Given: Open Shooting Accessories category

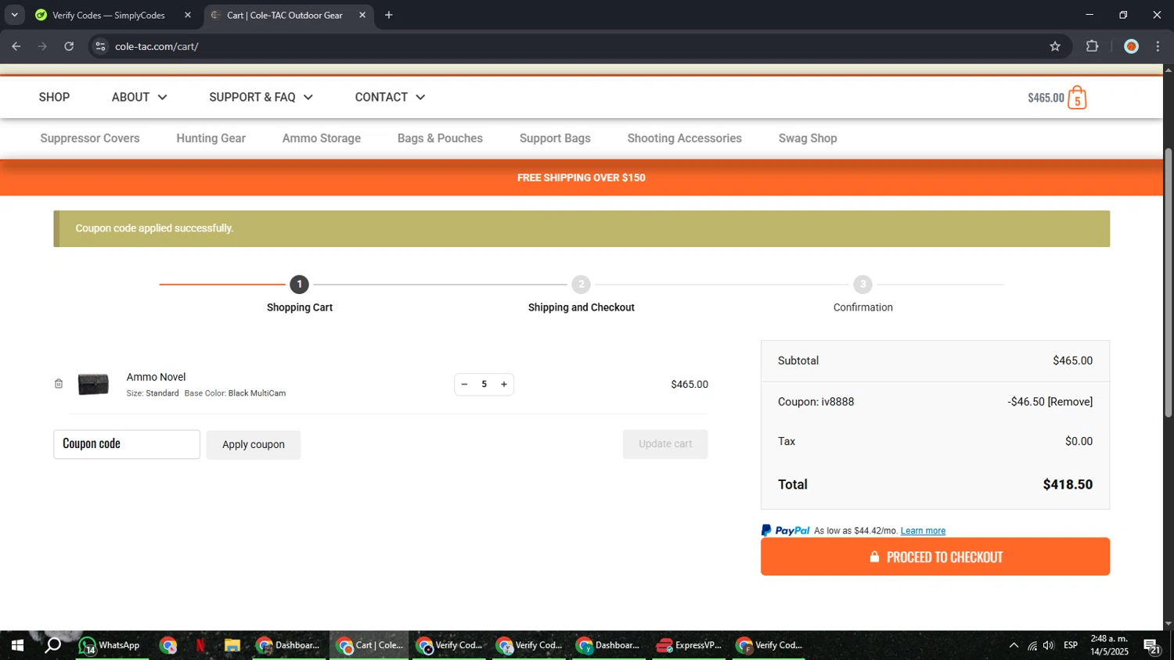Looking at the screenshot, I should click(685, 138).
